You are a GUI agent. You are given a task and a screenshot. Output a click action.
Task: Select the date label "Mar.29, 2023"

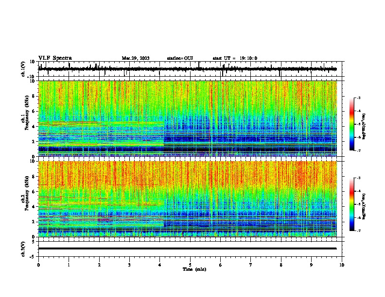click(136, 58)
